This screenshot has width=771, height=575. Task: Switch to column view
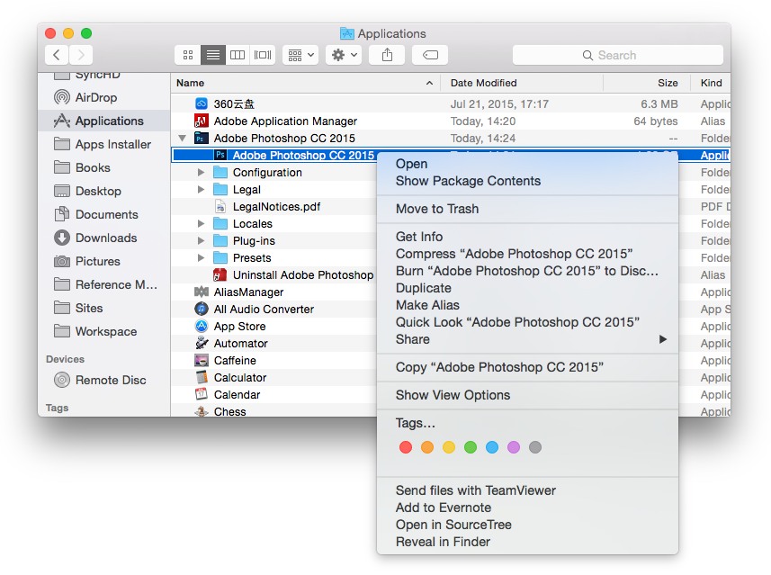(x=238, y=55)
